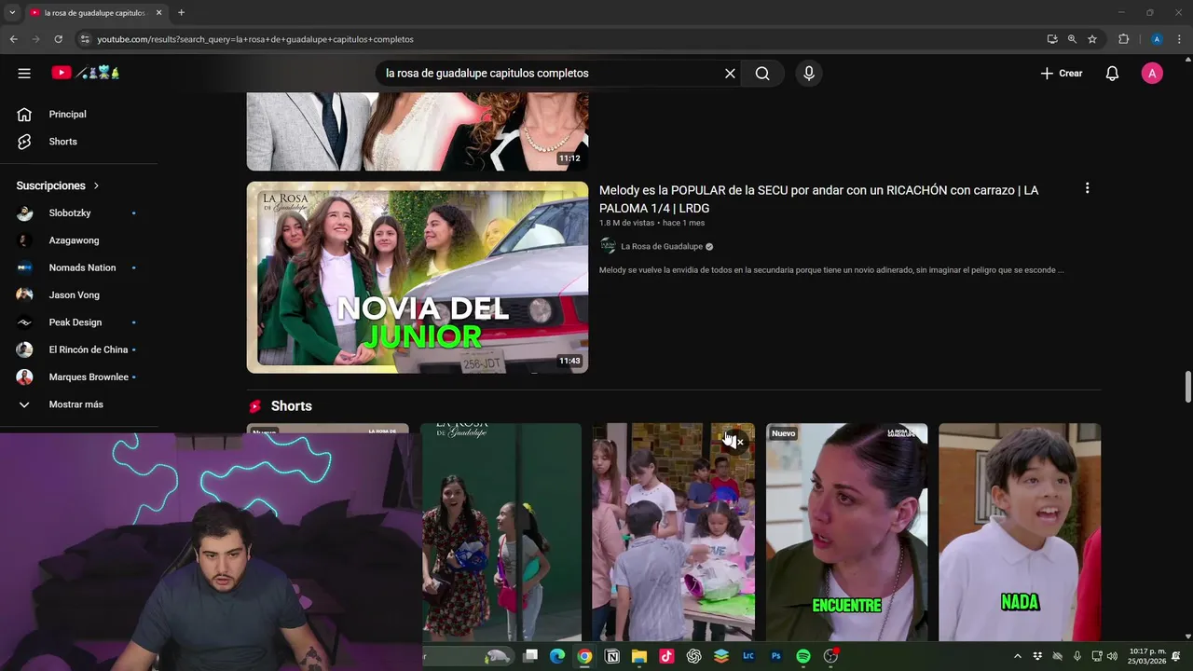Play the NOVIA DEL JUNIOR thumbnail
The width and height of the screenshot is (1193, 671).
click(x=418, y=277)
